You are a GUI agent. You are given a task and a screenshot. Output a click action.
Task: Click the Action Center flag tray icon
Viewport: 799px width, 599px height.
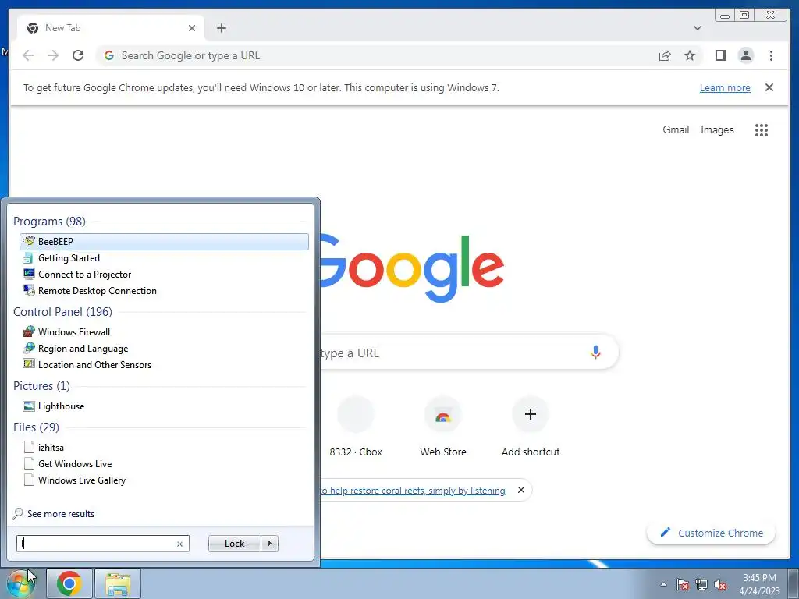(x=683, y=585)
